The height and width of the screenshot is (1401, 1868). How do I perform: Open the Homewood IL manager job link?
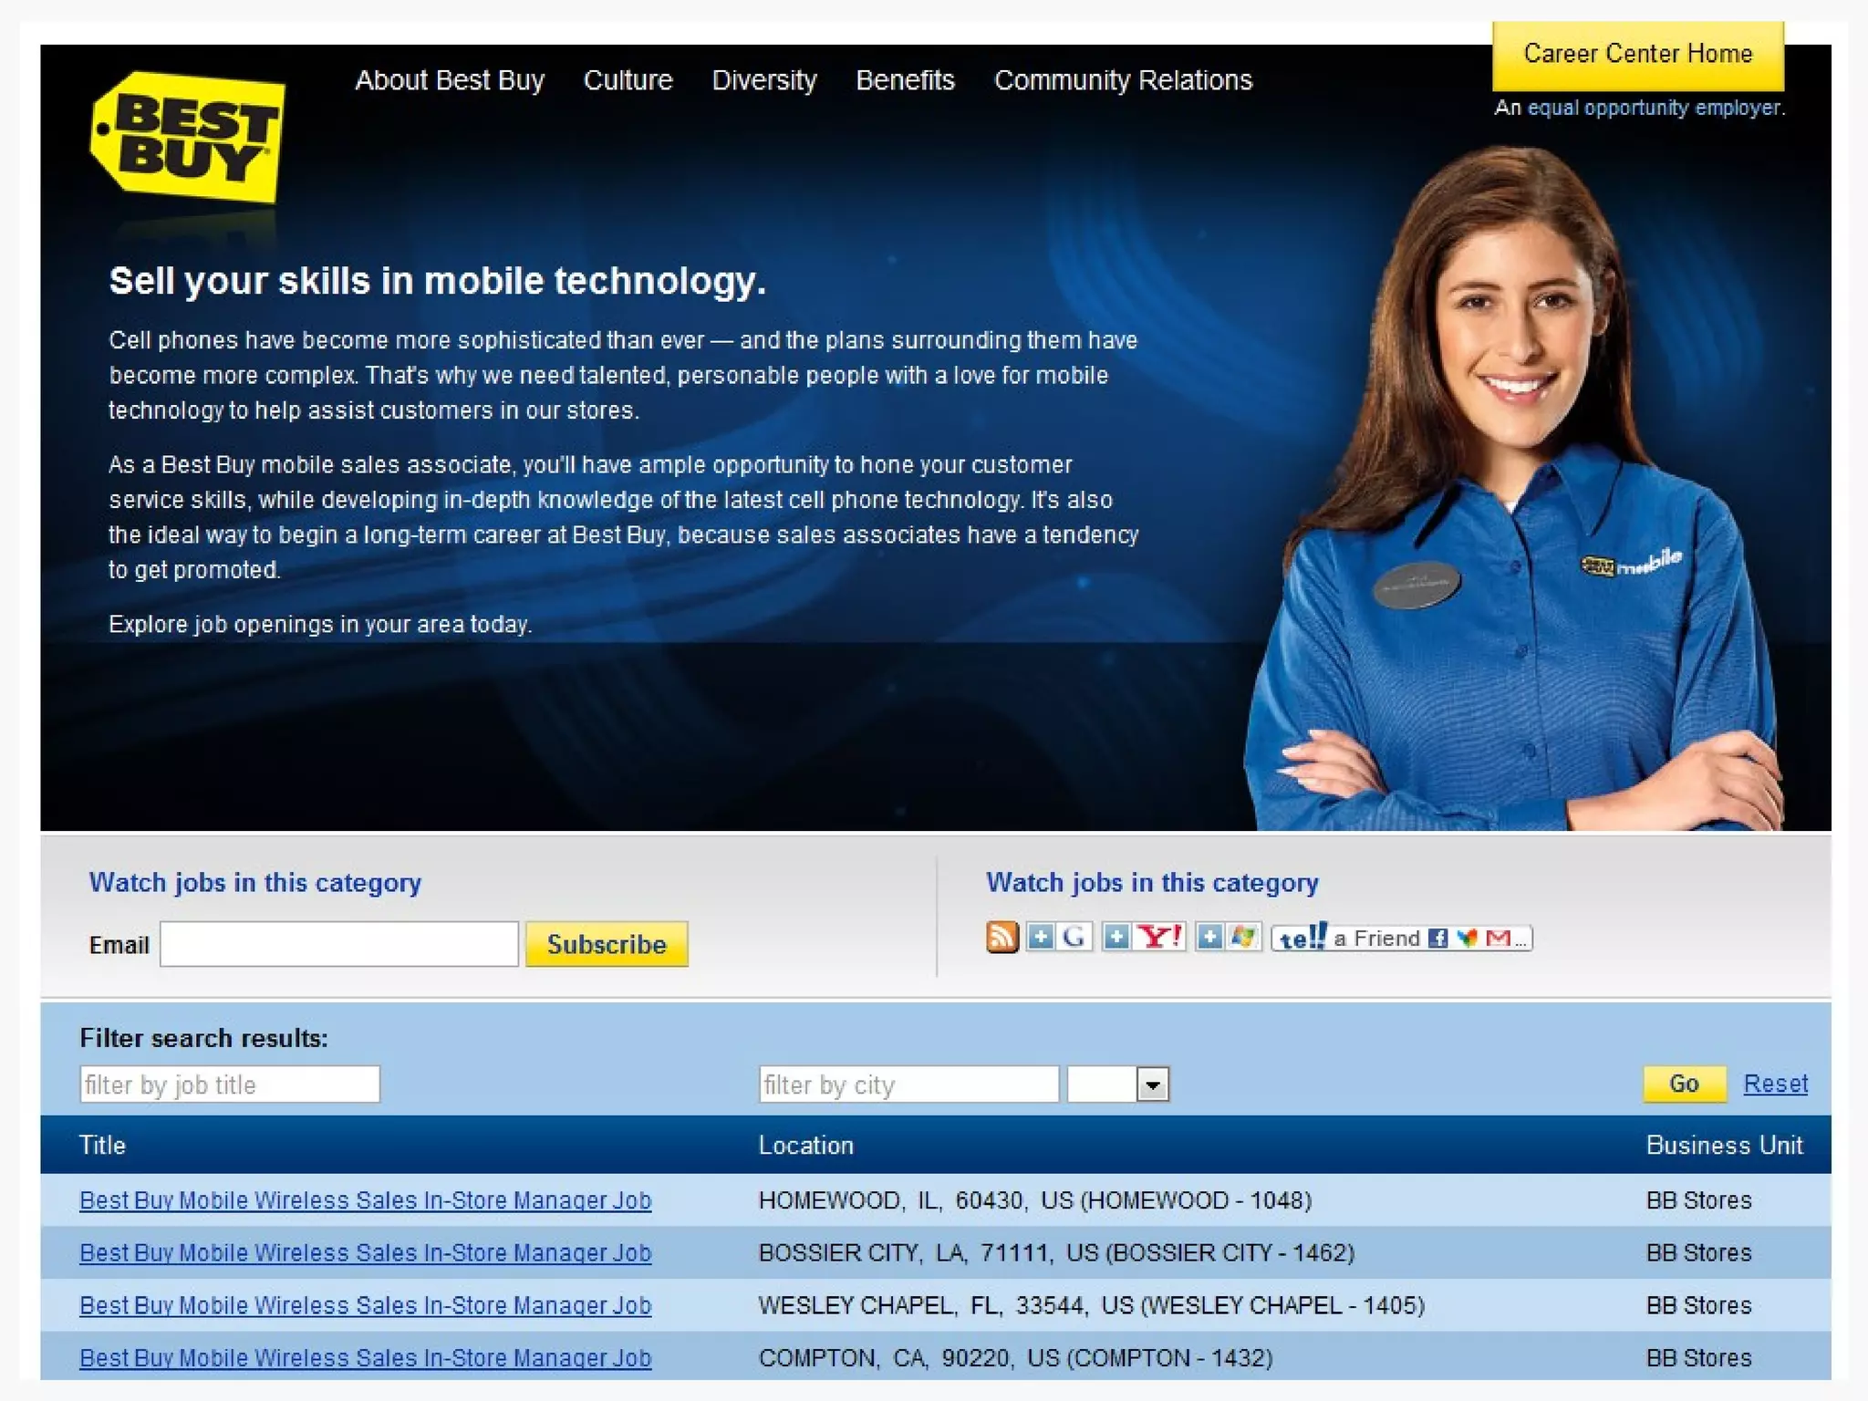tap(365, 1200)
